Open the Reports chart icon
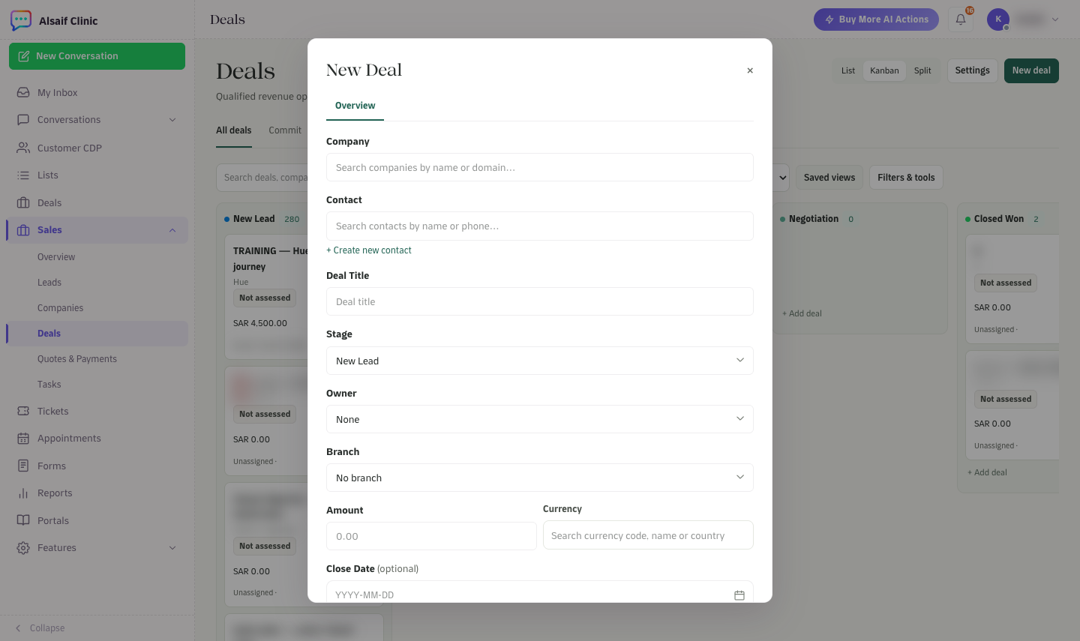The image size is (1080, 641). pos(23,493)
